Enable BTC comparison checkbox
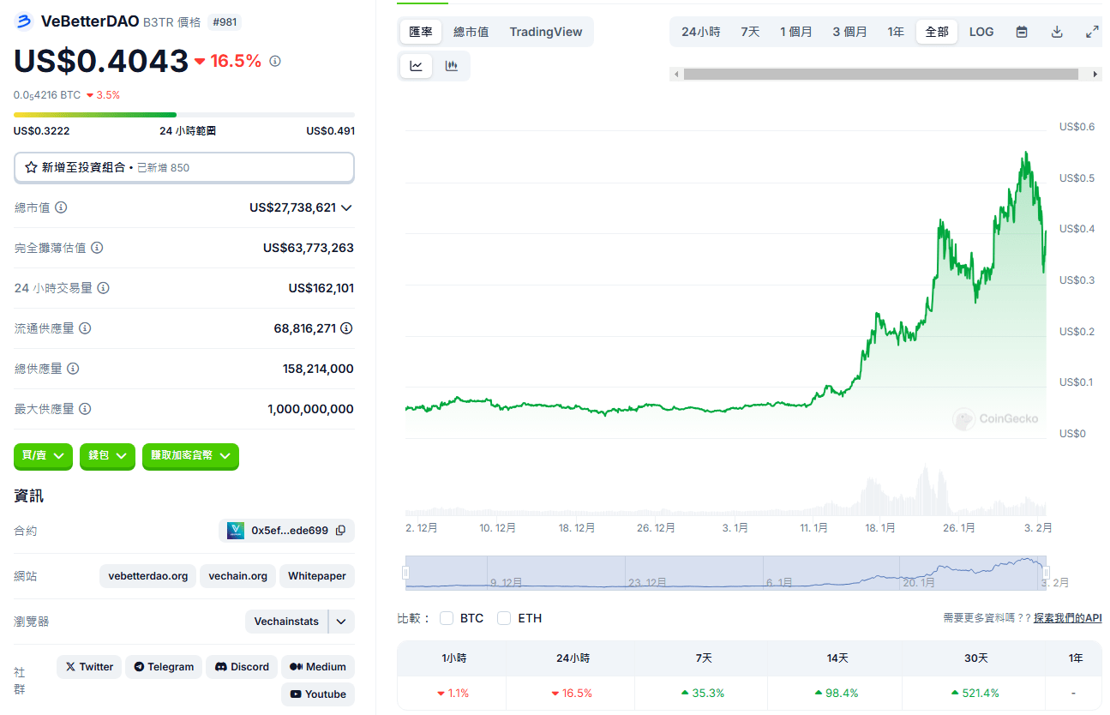 coord(447,618)
